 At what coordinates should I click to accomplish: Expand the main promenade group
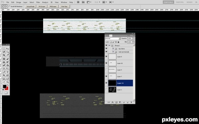pyautogui.click(x=113, y=52)
